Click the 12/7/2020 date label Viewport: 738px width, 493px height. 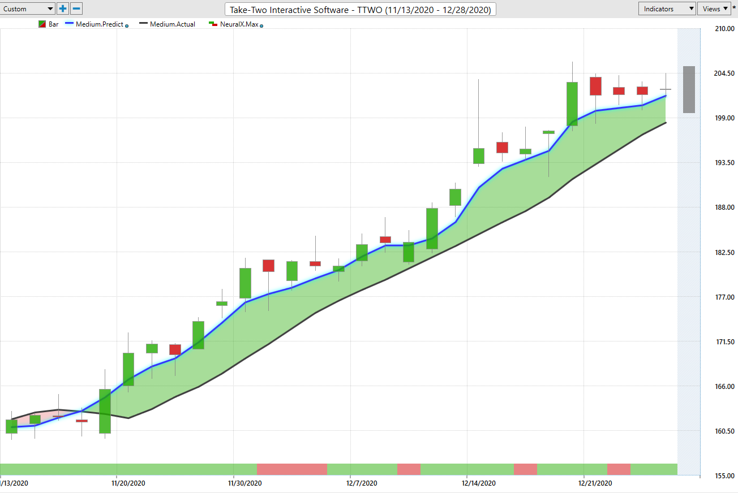pos(361,483)
